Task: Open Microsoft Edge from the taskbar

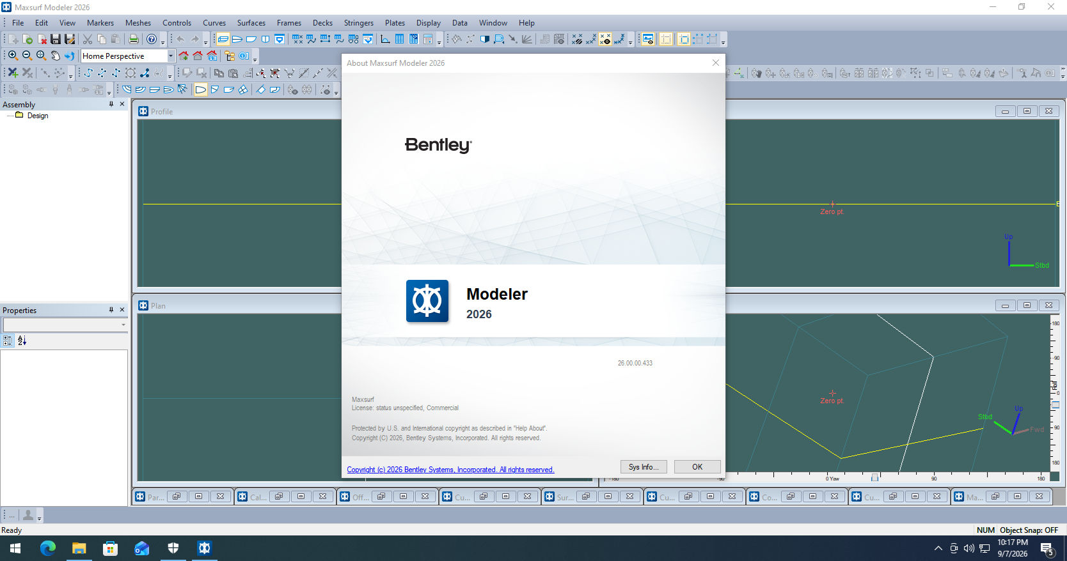Action: (48, 548)
